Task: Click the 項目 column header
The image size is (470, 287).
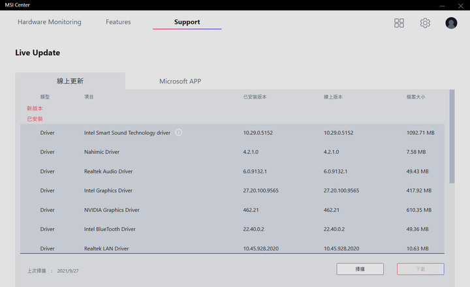Action: click(89, 97)
